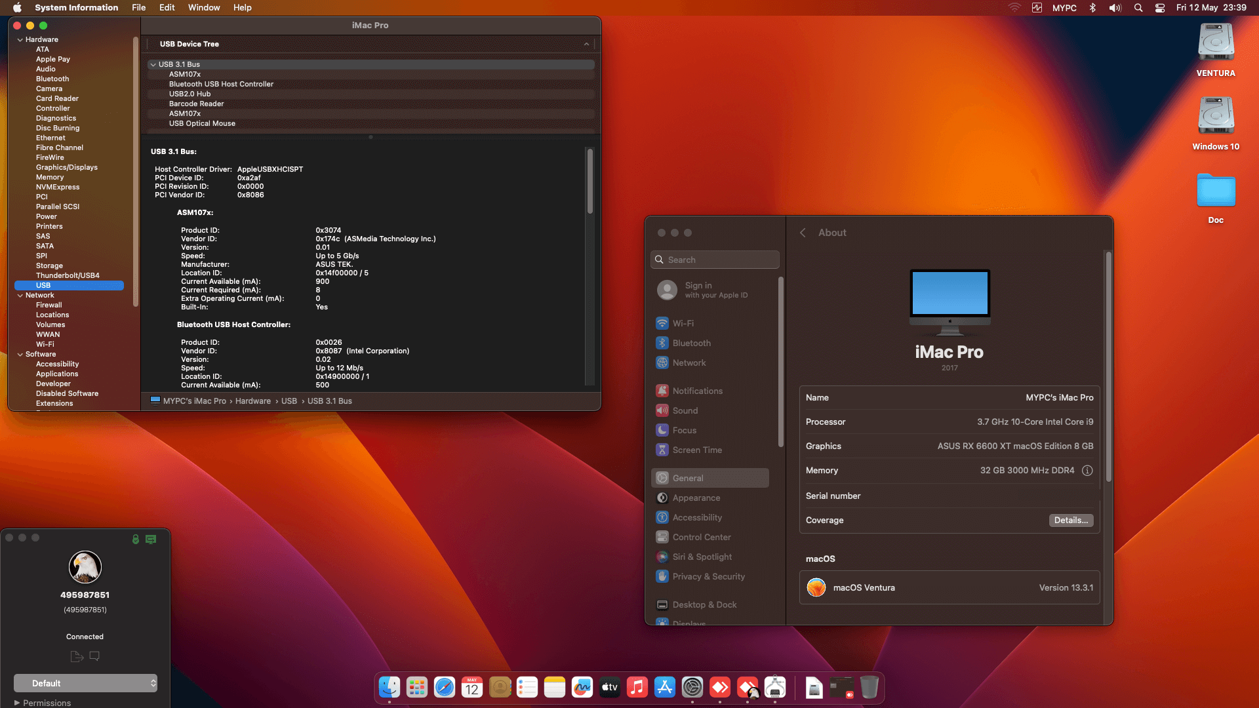Open the Trash in the Dock
Screen dimensions: 1259x708
coord(869,687)
